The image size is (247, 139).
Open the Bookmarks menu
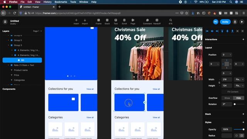click(61, 2)
